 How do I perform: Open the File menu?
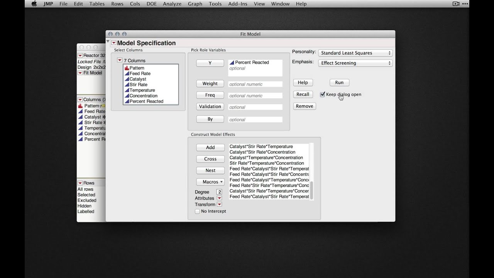coord(63,4)
